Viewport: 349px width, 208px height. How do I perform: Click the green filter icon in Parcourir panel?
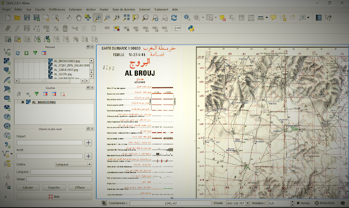tap(35, 53)
